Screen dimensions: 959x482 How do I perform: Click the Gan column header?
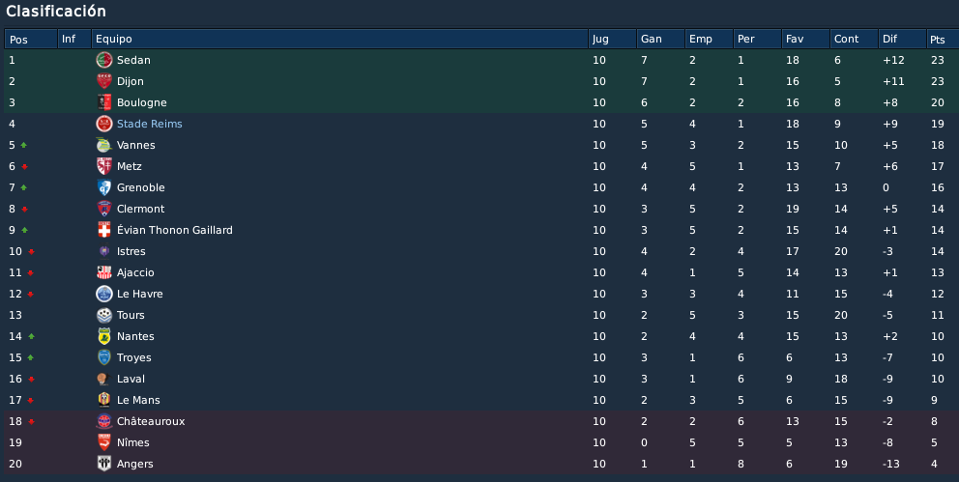coord(660,39)
